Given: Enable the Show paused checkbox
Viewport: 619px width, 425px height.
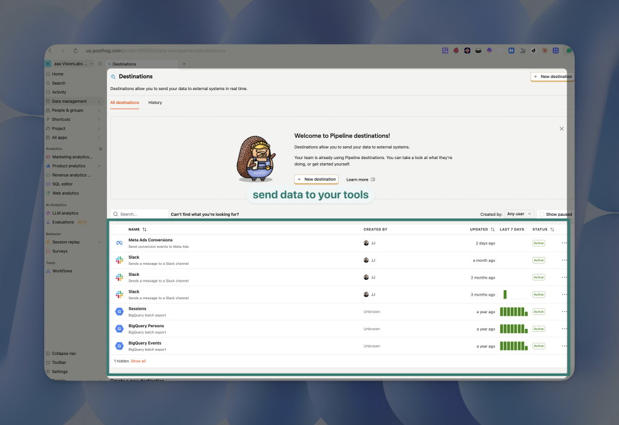Looking at the screenshot, I should (542, 214).
